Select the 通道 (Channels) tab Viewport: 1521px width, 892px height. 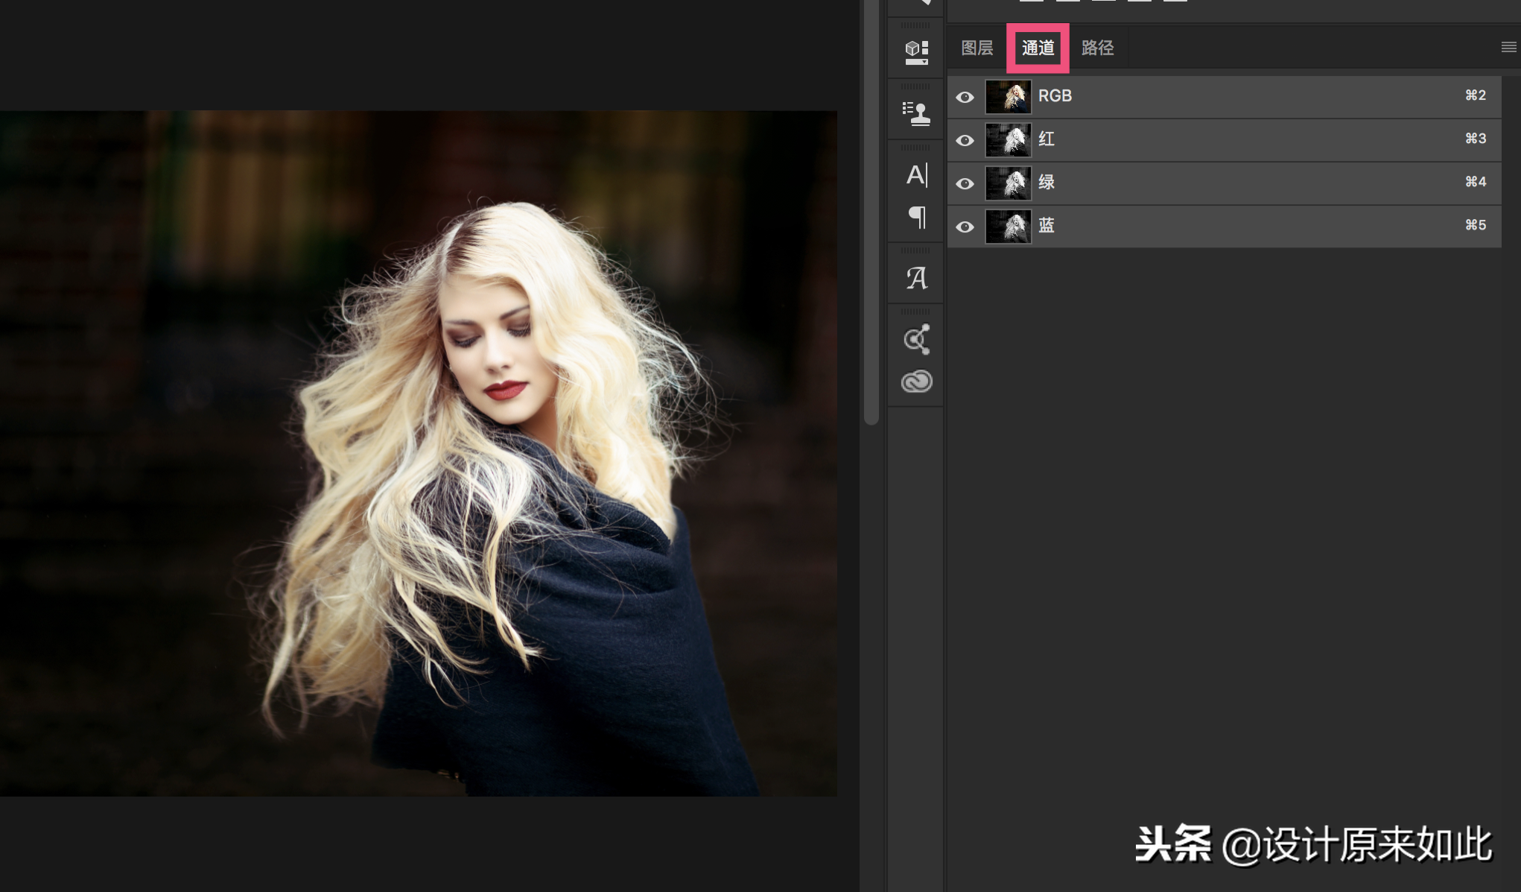click(1038, 48)
